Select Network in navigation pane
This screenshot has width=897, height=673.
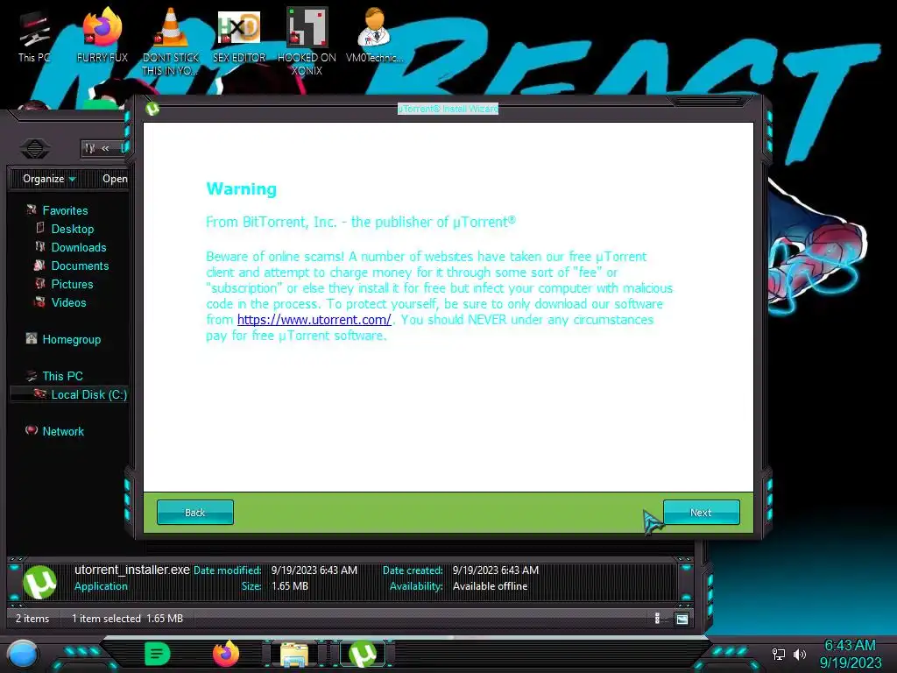63,431
